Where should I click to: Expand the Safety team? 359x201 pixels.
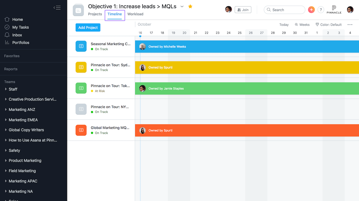pyautogui.click(x=6, y=150)
